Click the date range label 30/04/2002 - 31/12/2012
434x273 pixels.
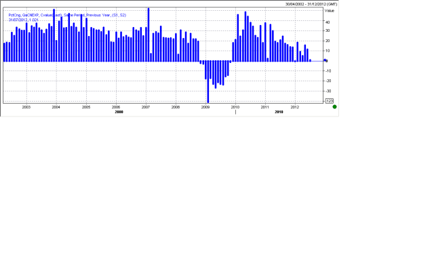point(304,3)
